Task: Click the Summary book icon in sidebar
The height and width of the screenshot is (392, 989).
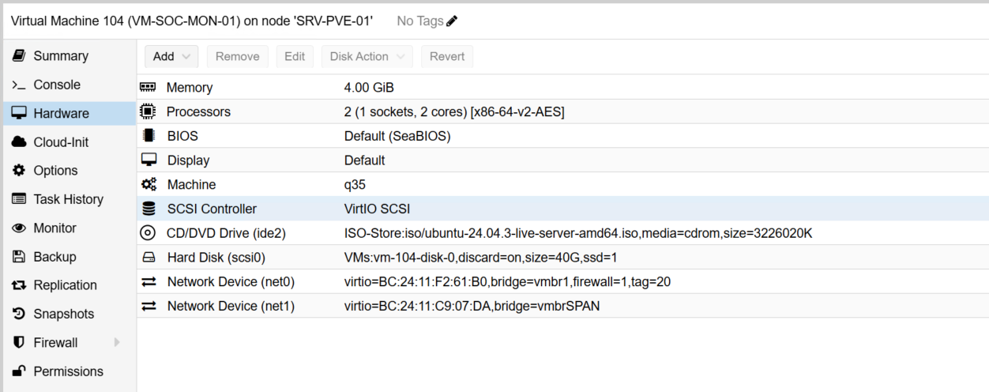Action: pyautogui.click(x=19, y=56)
